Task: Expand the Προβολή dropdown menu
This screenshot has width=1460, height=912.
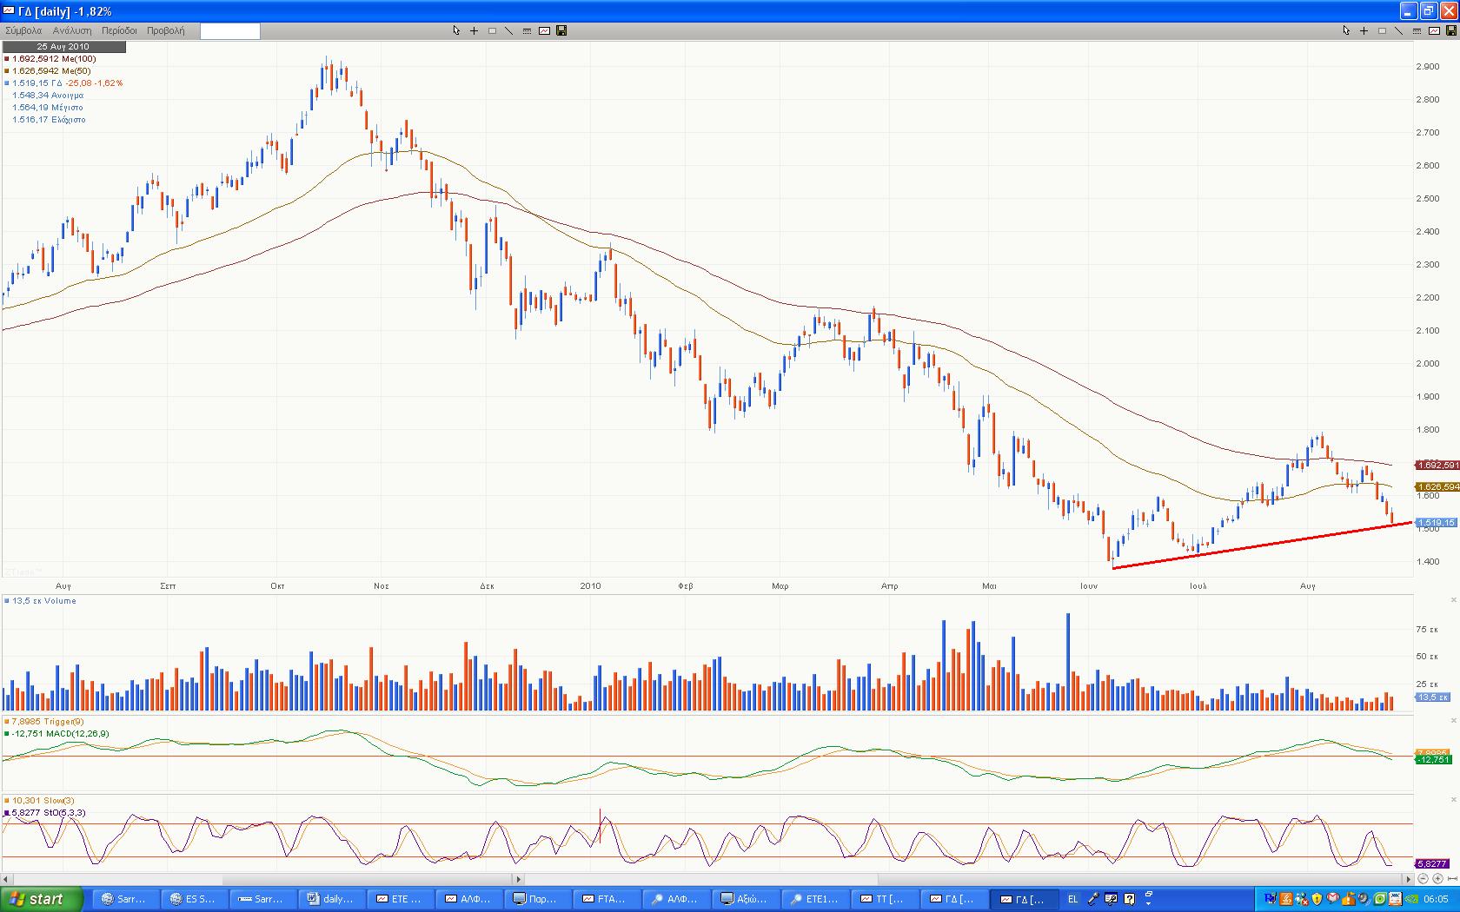Action: click(x=165, y=30)
